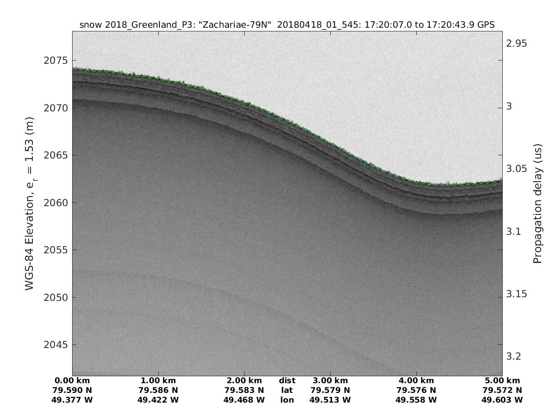Click the latitude "79.579 N"
Screen dimensions: 555x416
330,390
